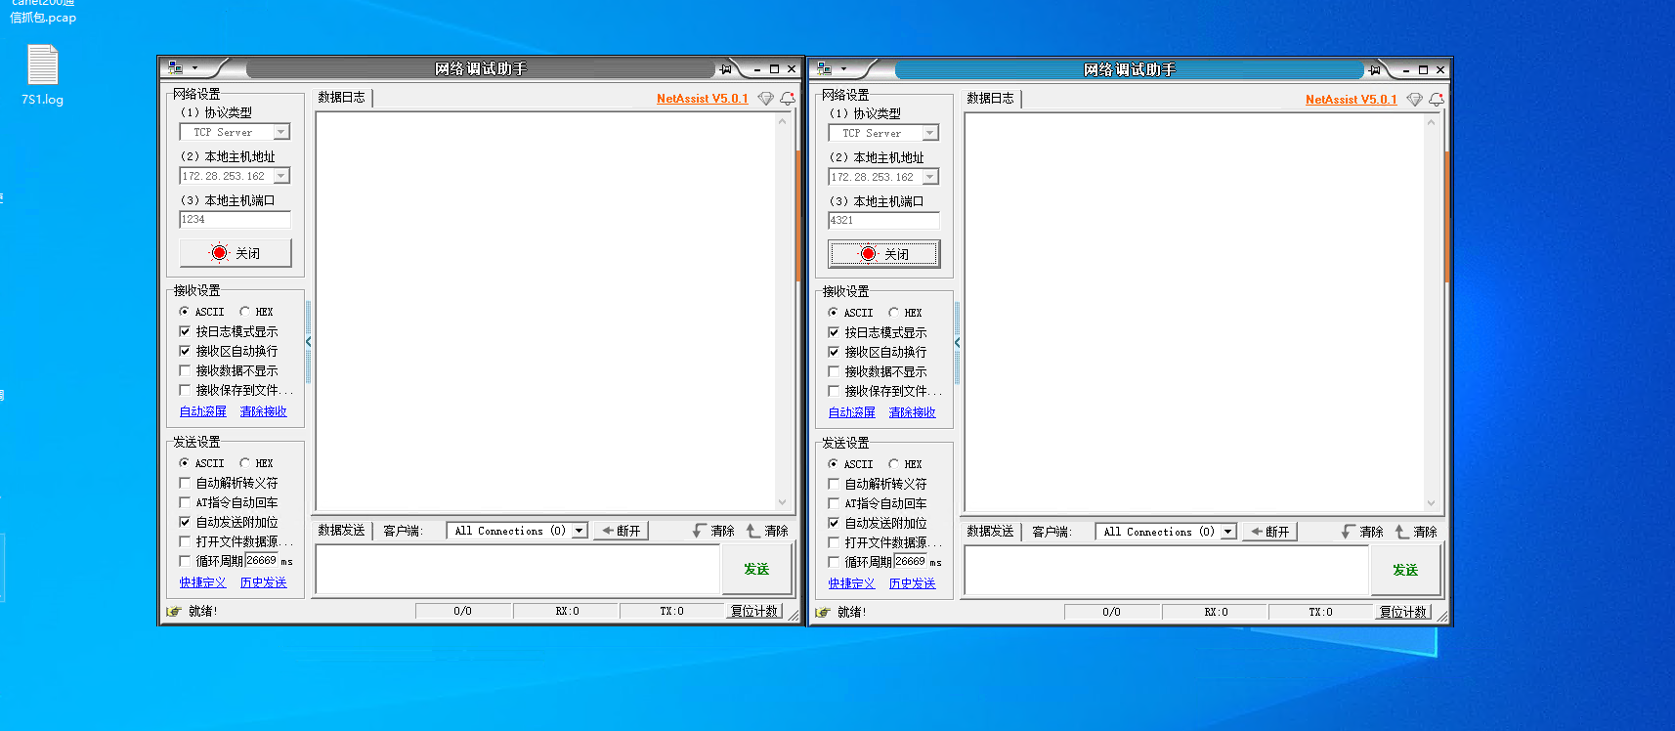
Task: Expand the All Connections dropdown in the right window
Action: (x=1227, y=532)
